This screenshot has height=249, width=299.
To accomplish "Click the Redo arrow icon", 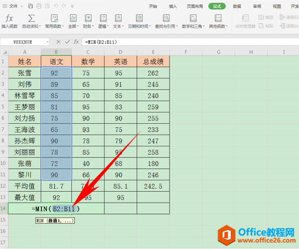I will (x=64, y=6).
